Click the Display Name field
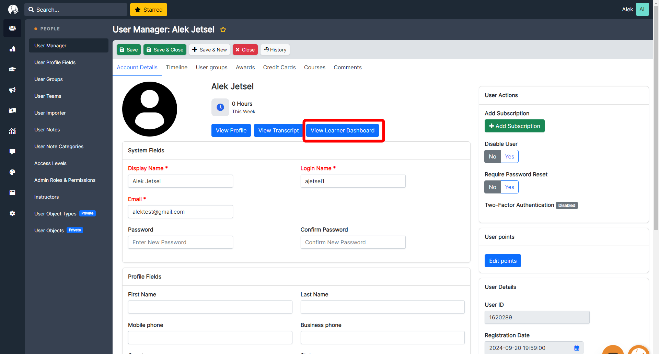This screenshot has height=354, width=659. pyautogui.click(x=181, y=181)
